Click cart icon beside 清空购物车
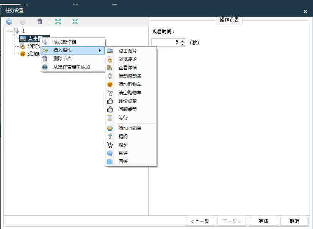313x229 pixels. pos(110,93)
